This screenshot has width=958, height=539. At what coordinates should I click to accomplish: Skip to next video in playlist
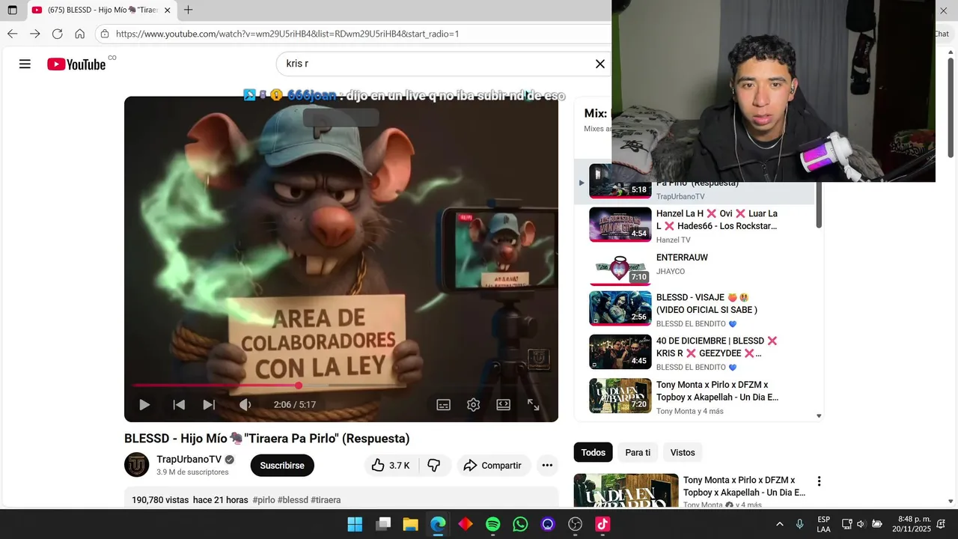209,405
